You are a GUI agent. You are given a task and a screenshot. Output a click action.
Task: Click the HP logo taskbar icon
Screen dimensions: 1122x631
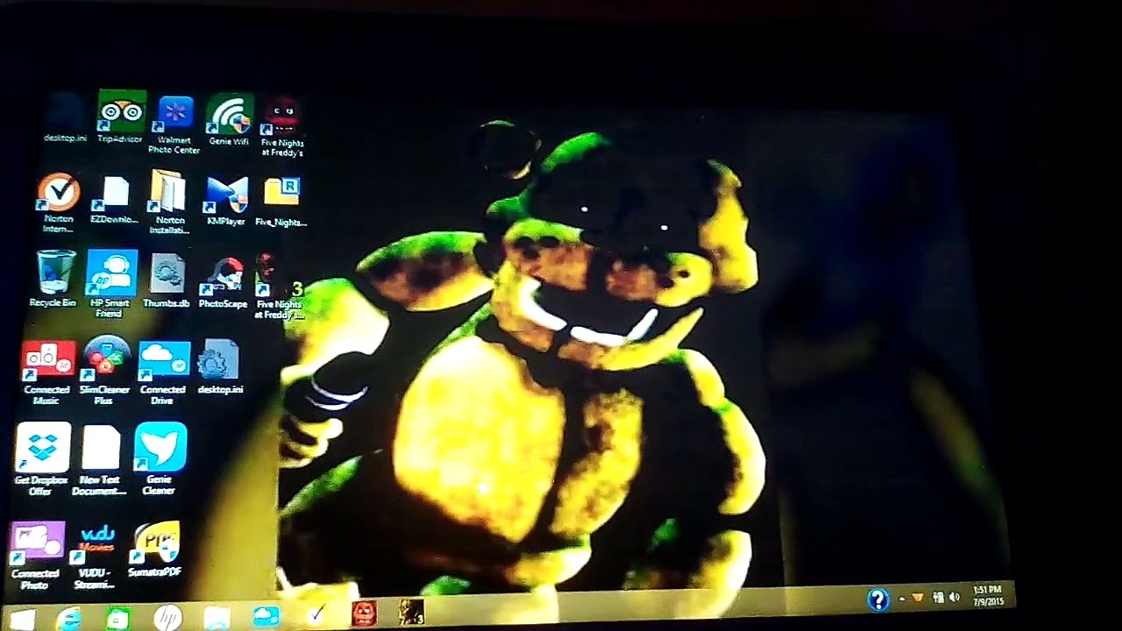pyautogui.click(x=167, y=617)
